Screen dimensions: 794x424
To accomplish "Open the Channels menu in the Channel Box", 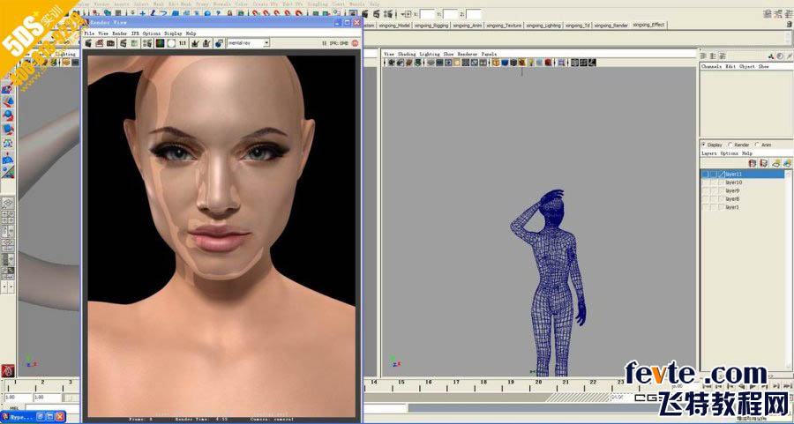I will tap(711, 66).
